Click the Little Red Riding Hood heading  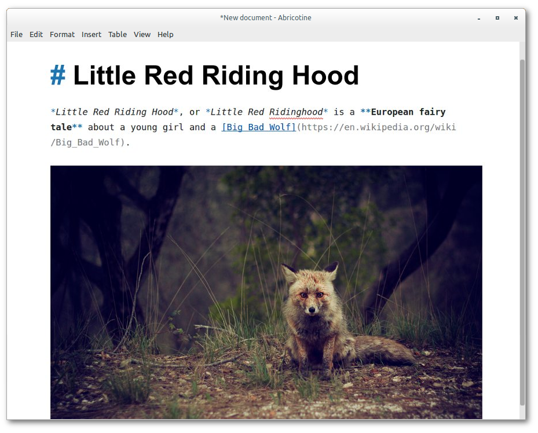216,75
